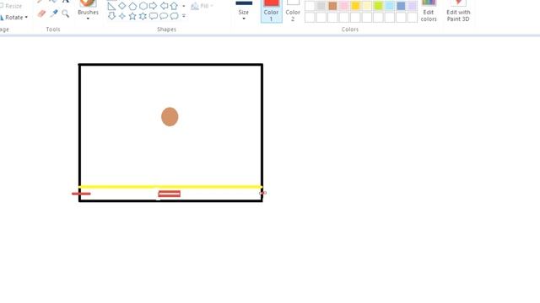This screenshot has width=540, height=303.
Task: Choose the lavender color swatch
Action: [413, 6]
